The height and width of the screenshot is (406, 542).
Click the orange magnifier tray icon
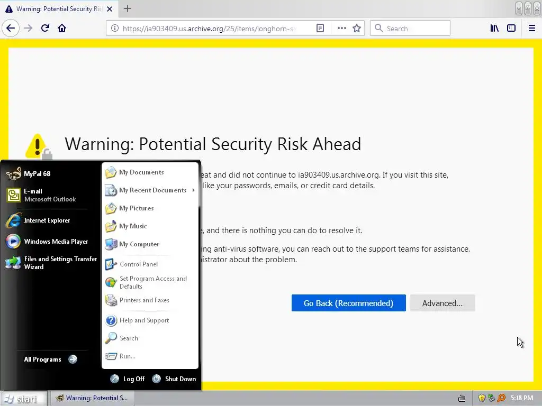point(501,398)
